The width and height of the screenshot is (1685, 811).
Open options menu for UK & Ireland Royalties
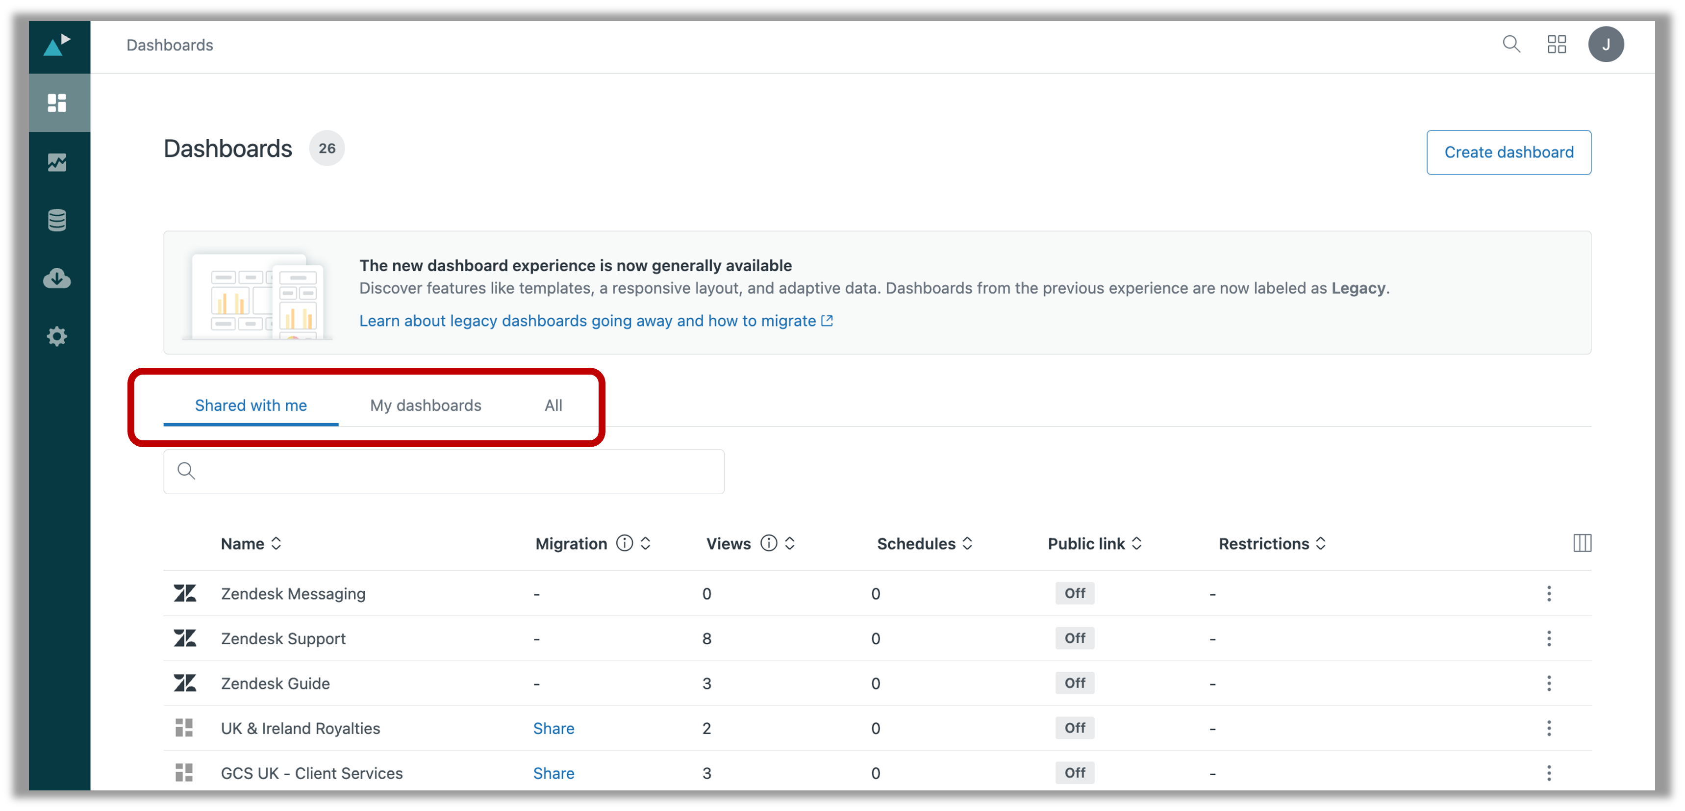click(x=1548, y=728)
